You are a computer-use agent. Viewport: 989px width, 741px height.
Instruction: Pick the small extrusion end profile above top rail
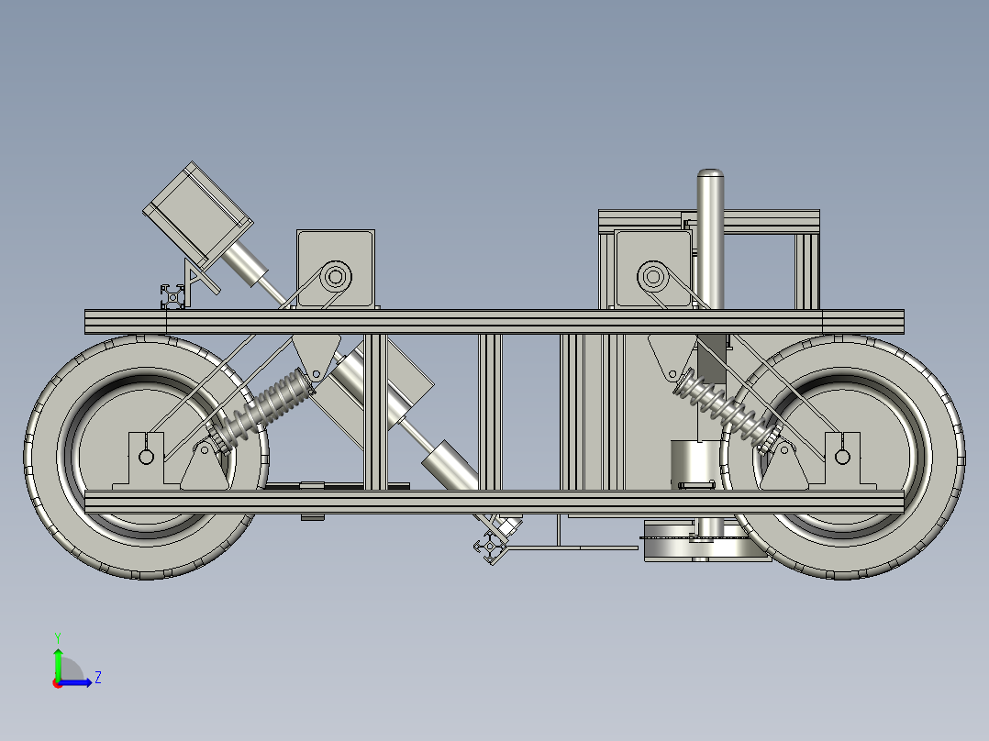[172, 297]
